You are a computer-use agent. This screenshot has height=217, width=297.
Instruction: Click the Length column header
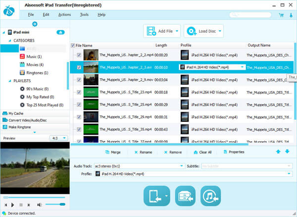pos(161,45)
